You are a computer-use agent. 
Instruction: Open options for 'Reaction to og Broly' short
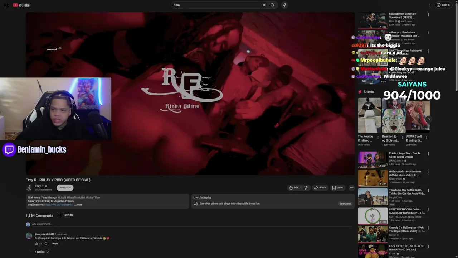click(x=402, y=138)
